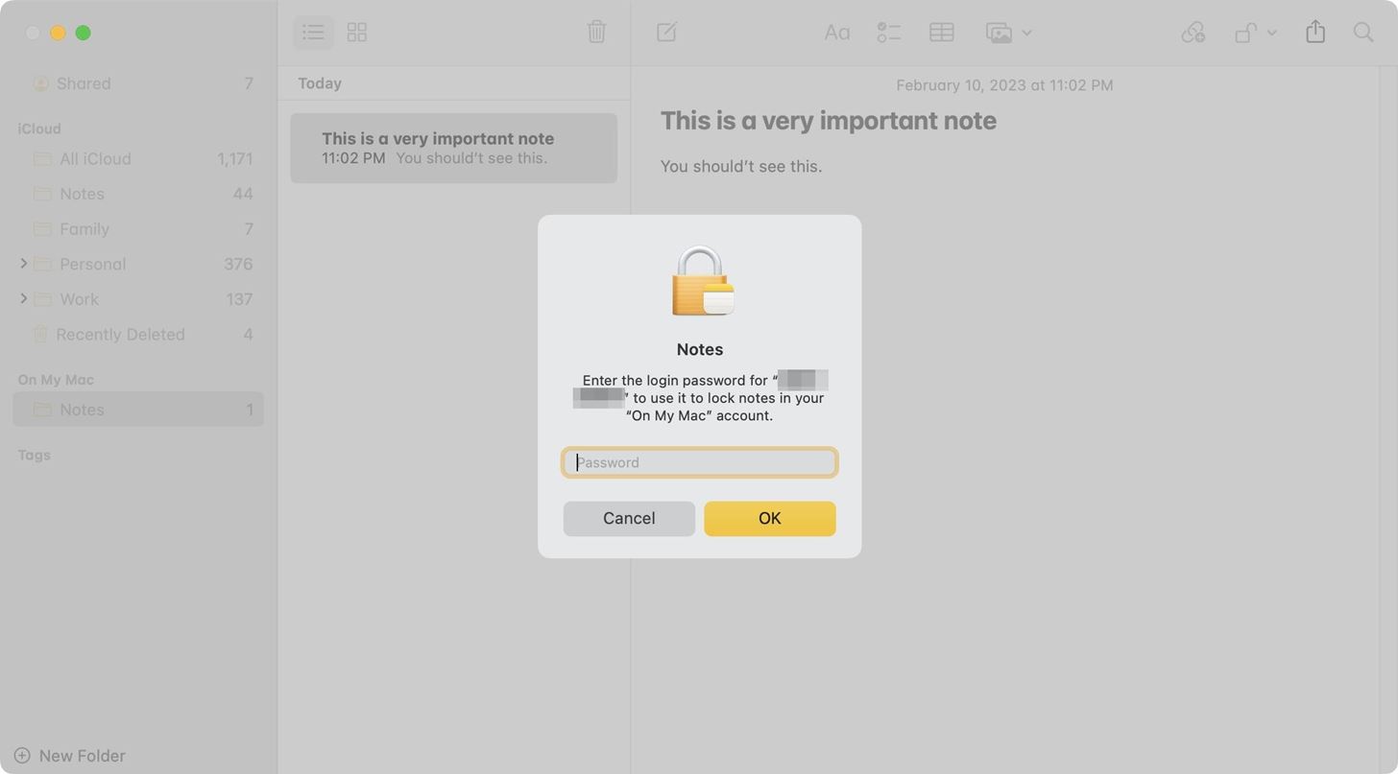
Task: Zoom the Notes window with green button
Action: (x=84, y=33)
